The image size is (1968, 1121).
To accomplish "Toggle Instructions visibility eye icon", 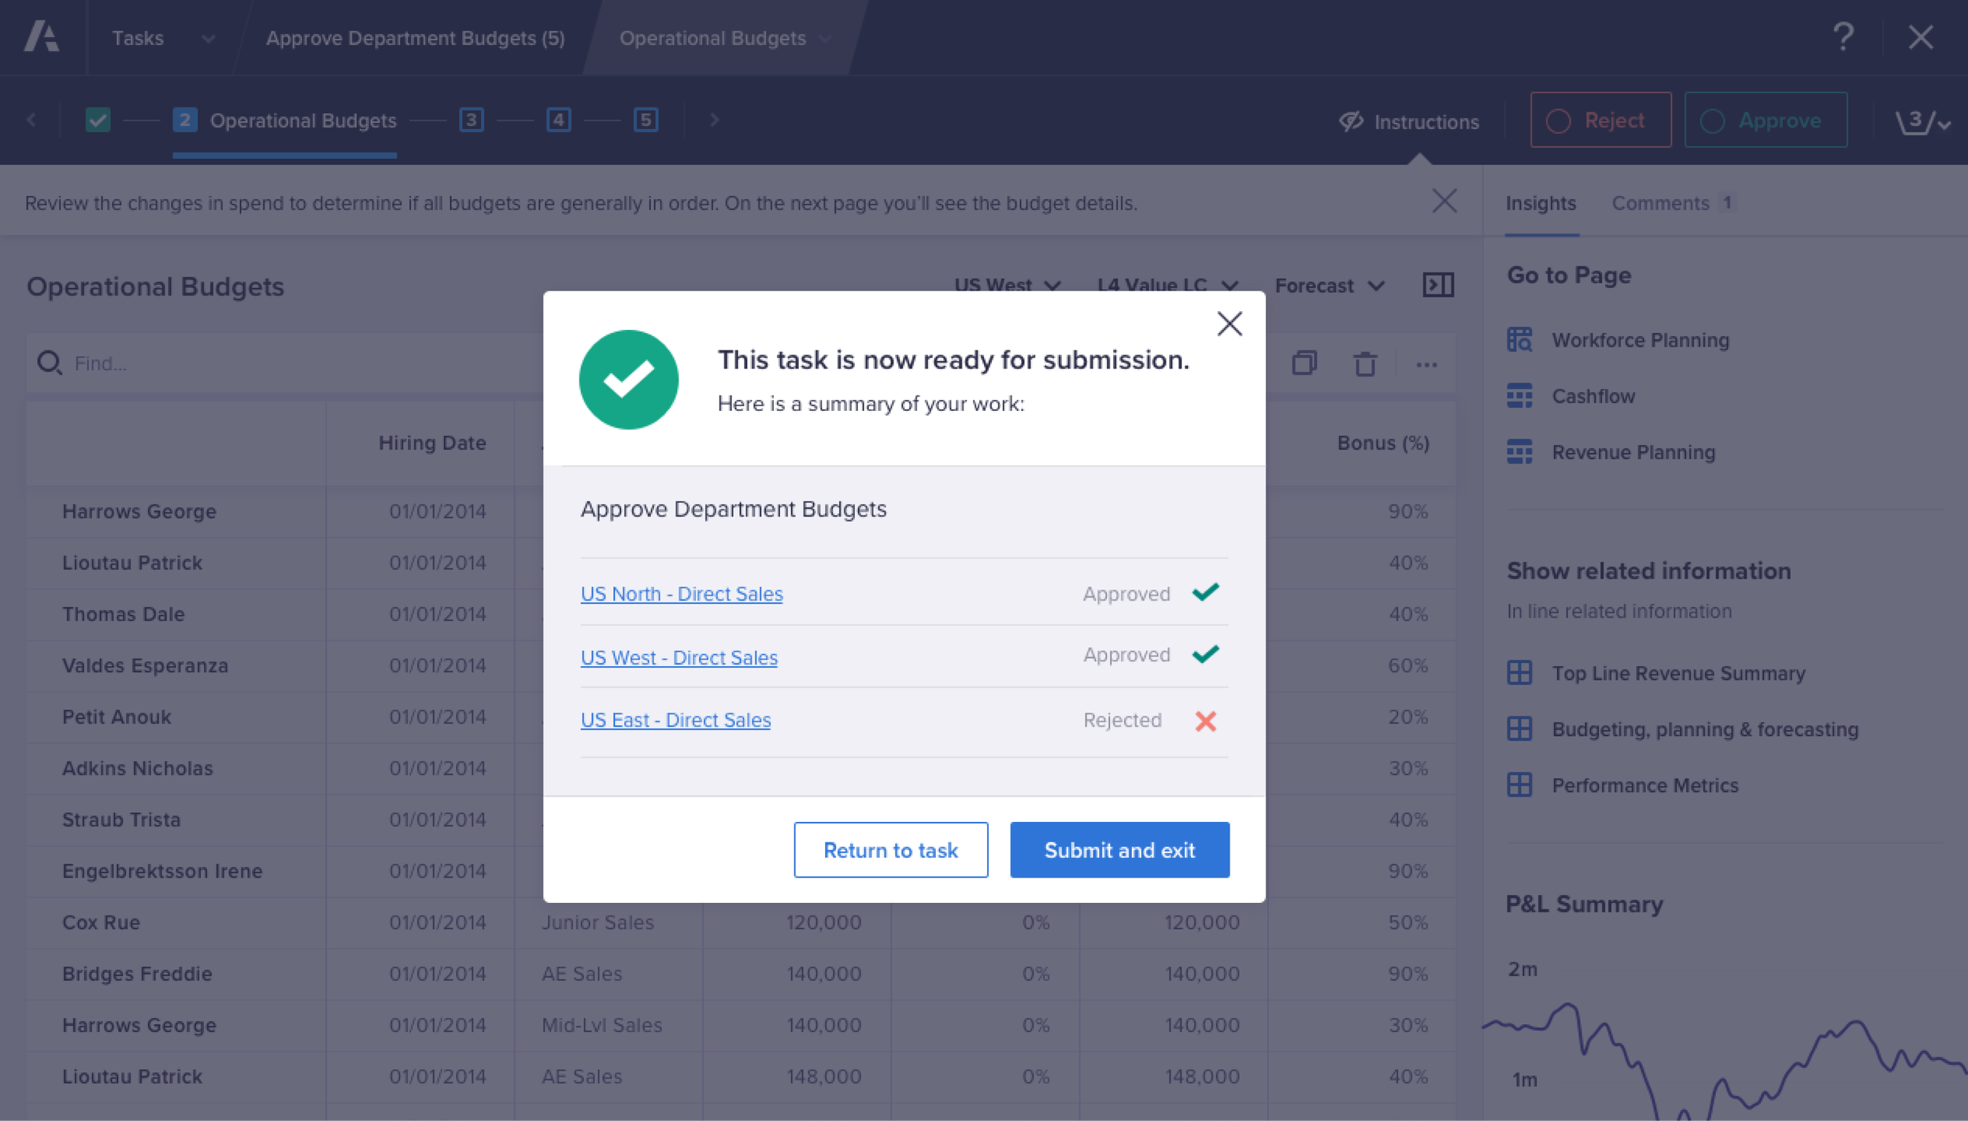I will click(1351, 121).
